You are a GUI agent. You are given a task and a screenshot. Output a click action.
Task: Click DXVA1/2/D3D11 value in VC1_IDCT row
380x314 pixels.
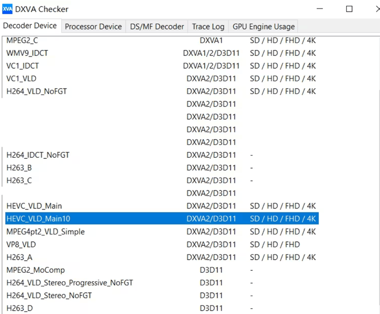211,66
